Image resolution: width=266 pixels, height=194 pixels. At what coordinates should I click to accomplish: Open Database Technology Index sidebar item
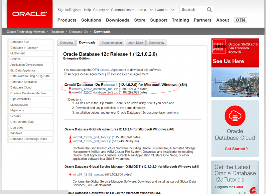(31, 139)
